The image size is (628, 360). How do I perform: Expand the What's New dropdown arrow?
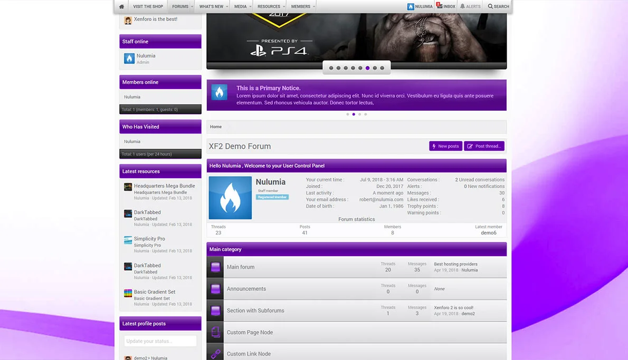click(227, 7)
